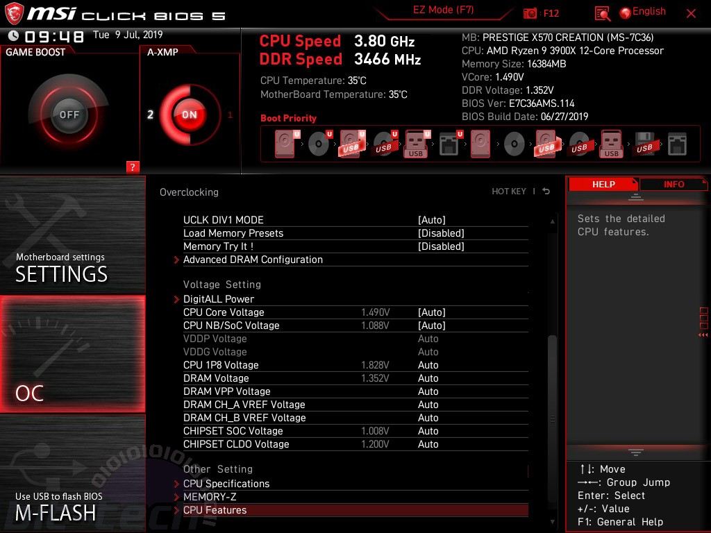Select A-XMP profile 2
This screenshot has width=711, height=533.
click(150, 115)
